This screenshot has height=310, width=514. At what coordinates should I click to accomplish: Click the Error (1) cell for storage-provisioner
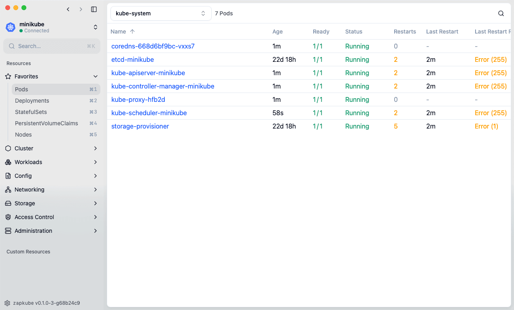(486, 126)
